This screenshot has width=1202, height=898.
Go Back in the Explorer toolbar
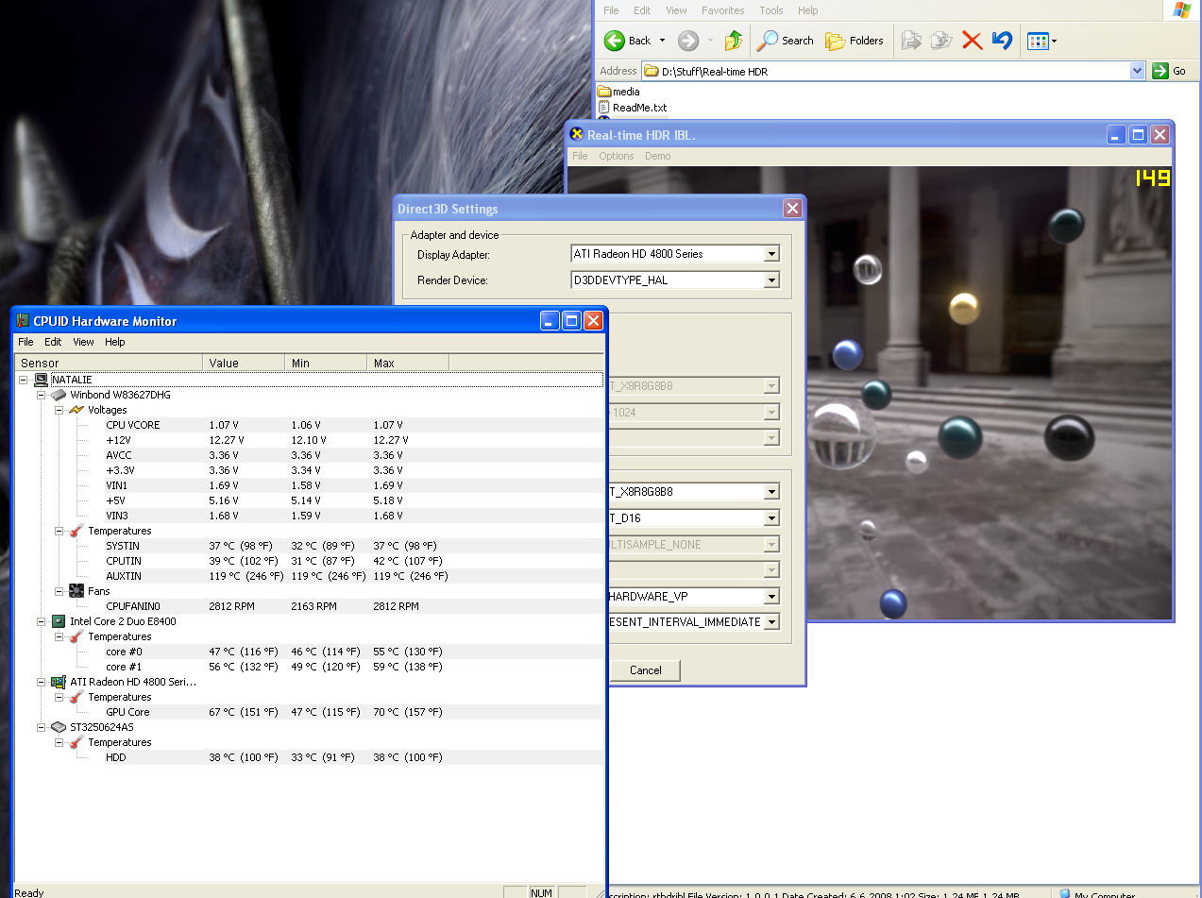(x=628, y=41)
